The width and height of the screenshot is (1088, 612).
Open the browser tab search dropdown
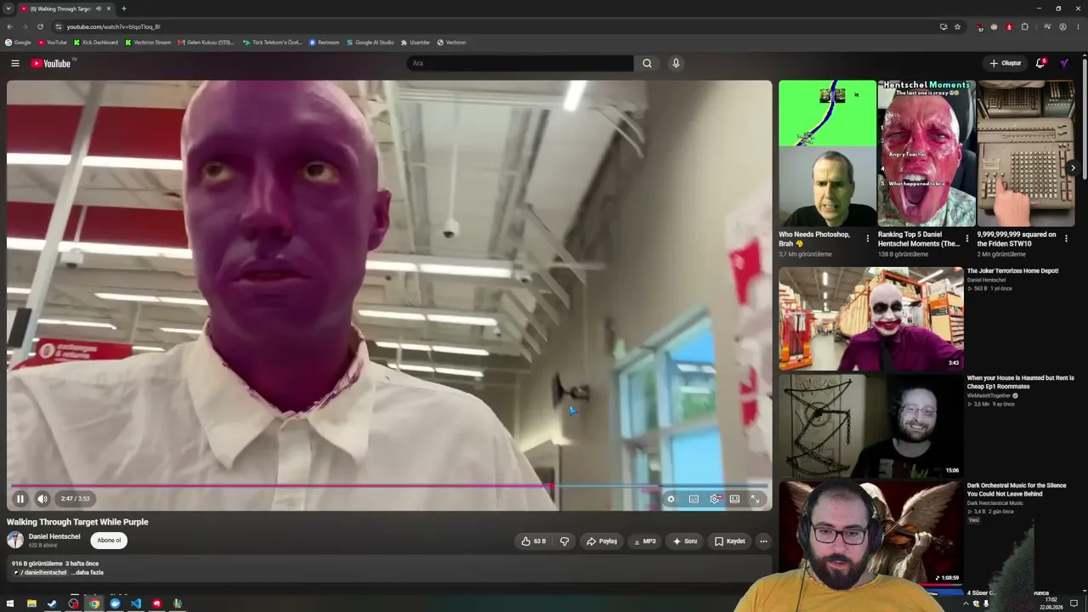(x=8, y=8)
